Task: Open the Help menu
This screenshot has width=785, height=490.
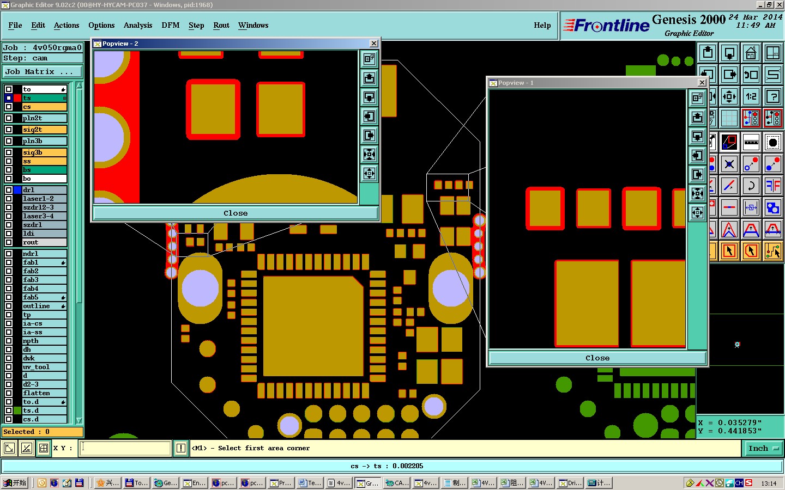Action: (x=542, y=25)
